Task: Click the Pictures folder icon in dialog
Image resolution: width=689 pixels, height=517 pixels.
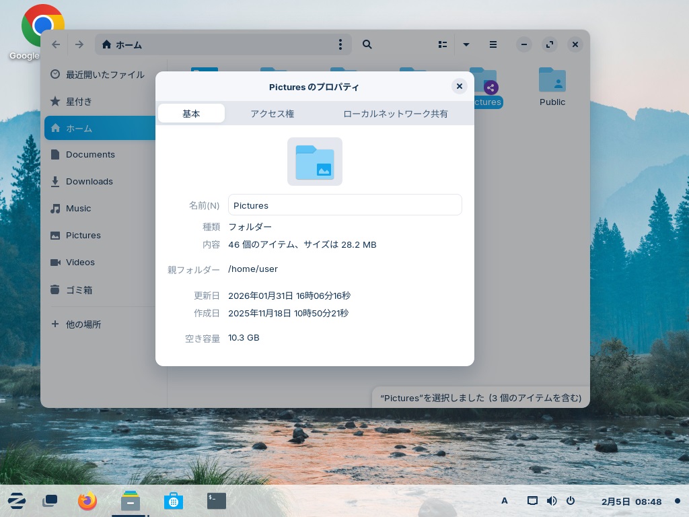Action: coord(315,162)
